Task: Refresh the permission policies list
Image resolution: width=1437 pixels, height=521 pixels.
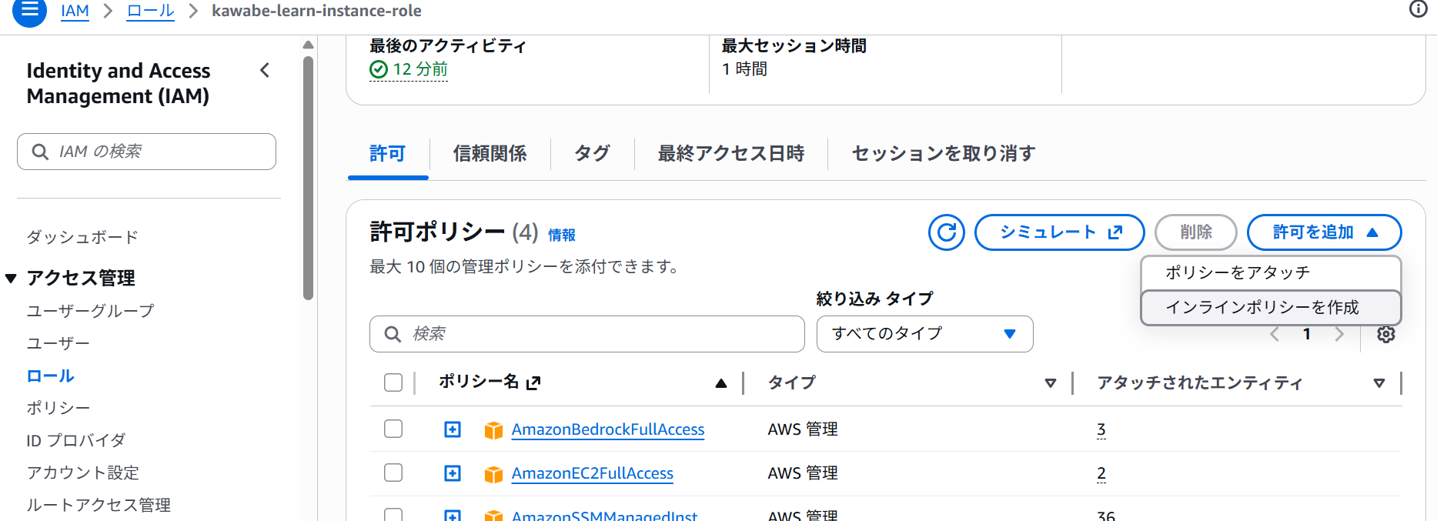Action: (946, 232)
